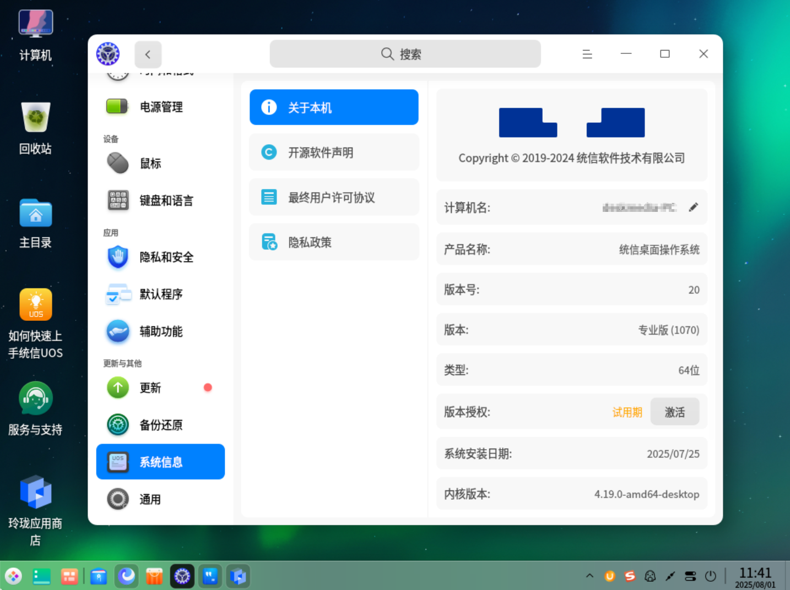Open Privacy Policy (隐私政策) page
The width and height of the screenshot is (790, 590).
point(334,242)
